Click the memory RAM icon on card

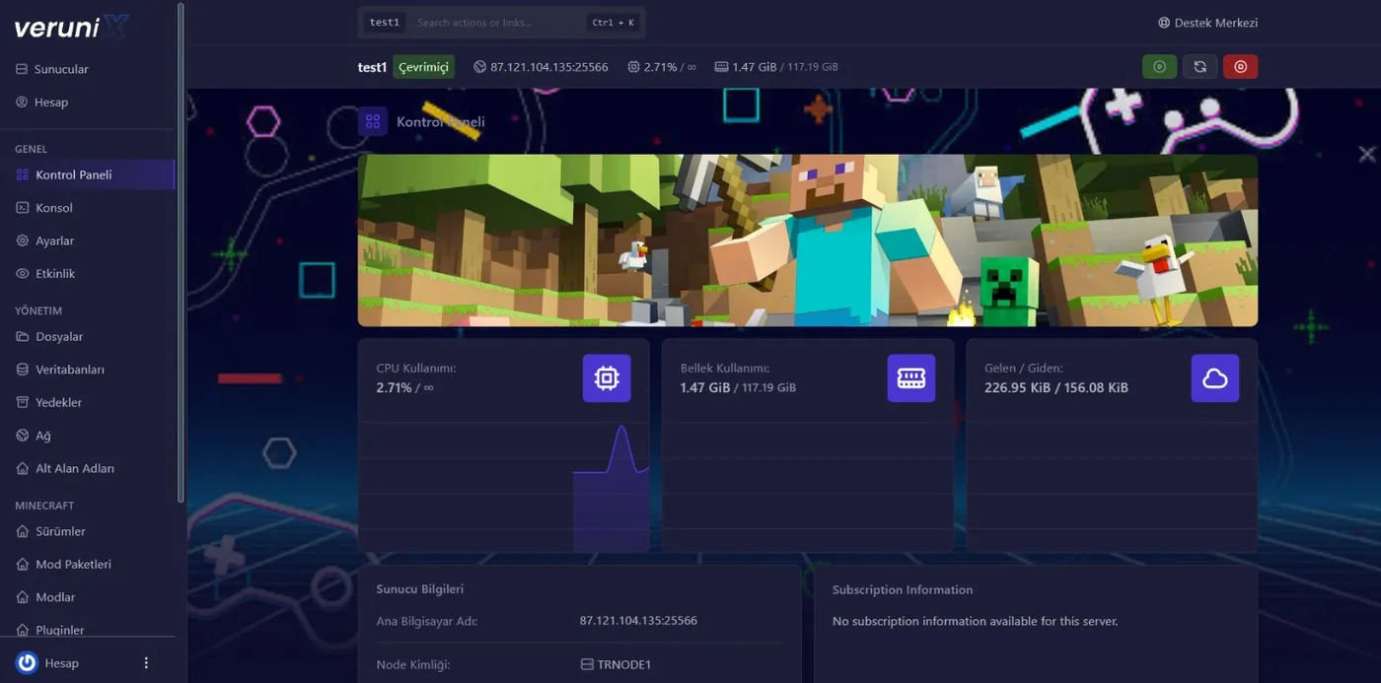[x=911, y=378]
